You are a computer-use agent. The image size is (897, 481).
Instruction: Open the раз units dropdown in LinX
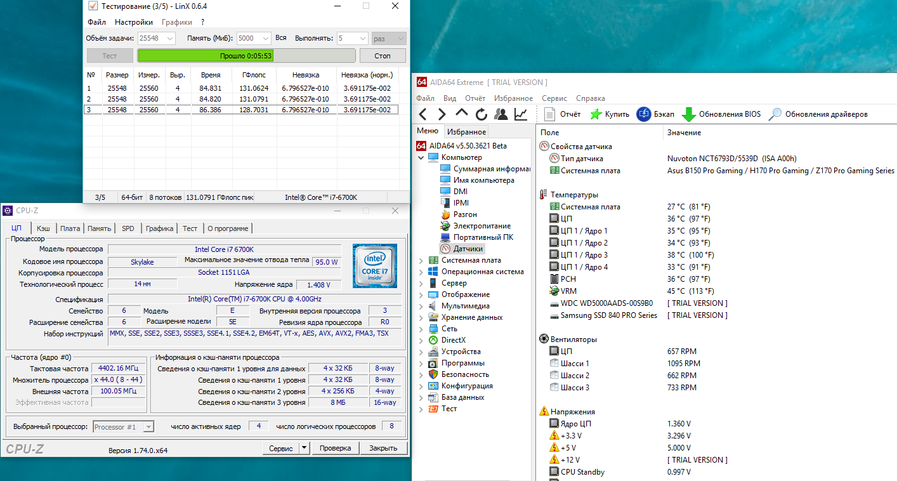(x=389, y=38)
